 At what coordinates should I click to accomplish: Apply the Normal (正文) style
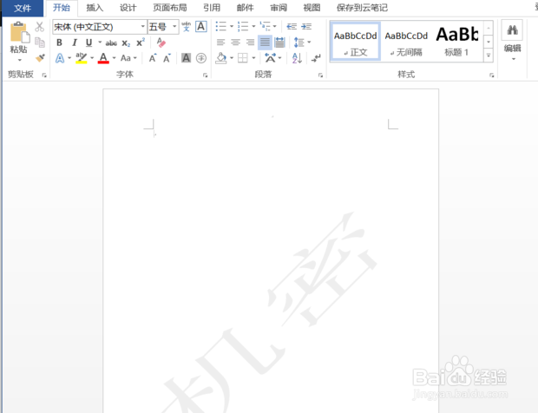pyautogui.click(x=356, y=42)
